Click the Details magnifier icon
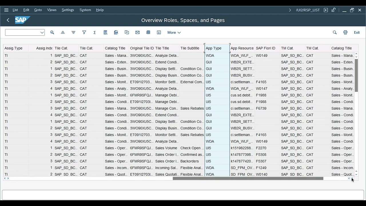The height and width of the screenshot is (206, 366). tap(52, 33)
